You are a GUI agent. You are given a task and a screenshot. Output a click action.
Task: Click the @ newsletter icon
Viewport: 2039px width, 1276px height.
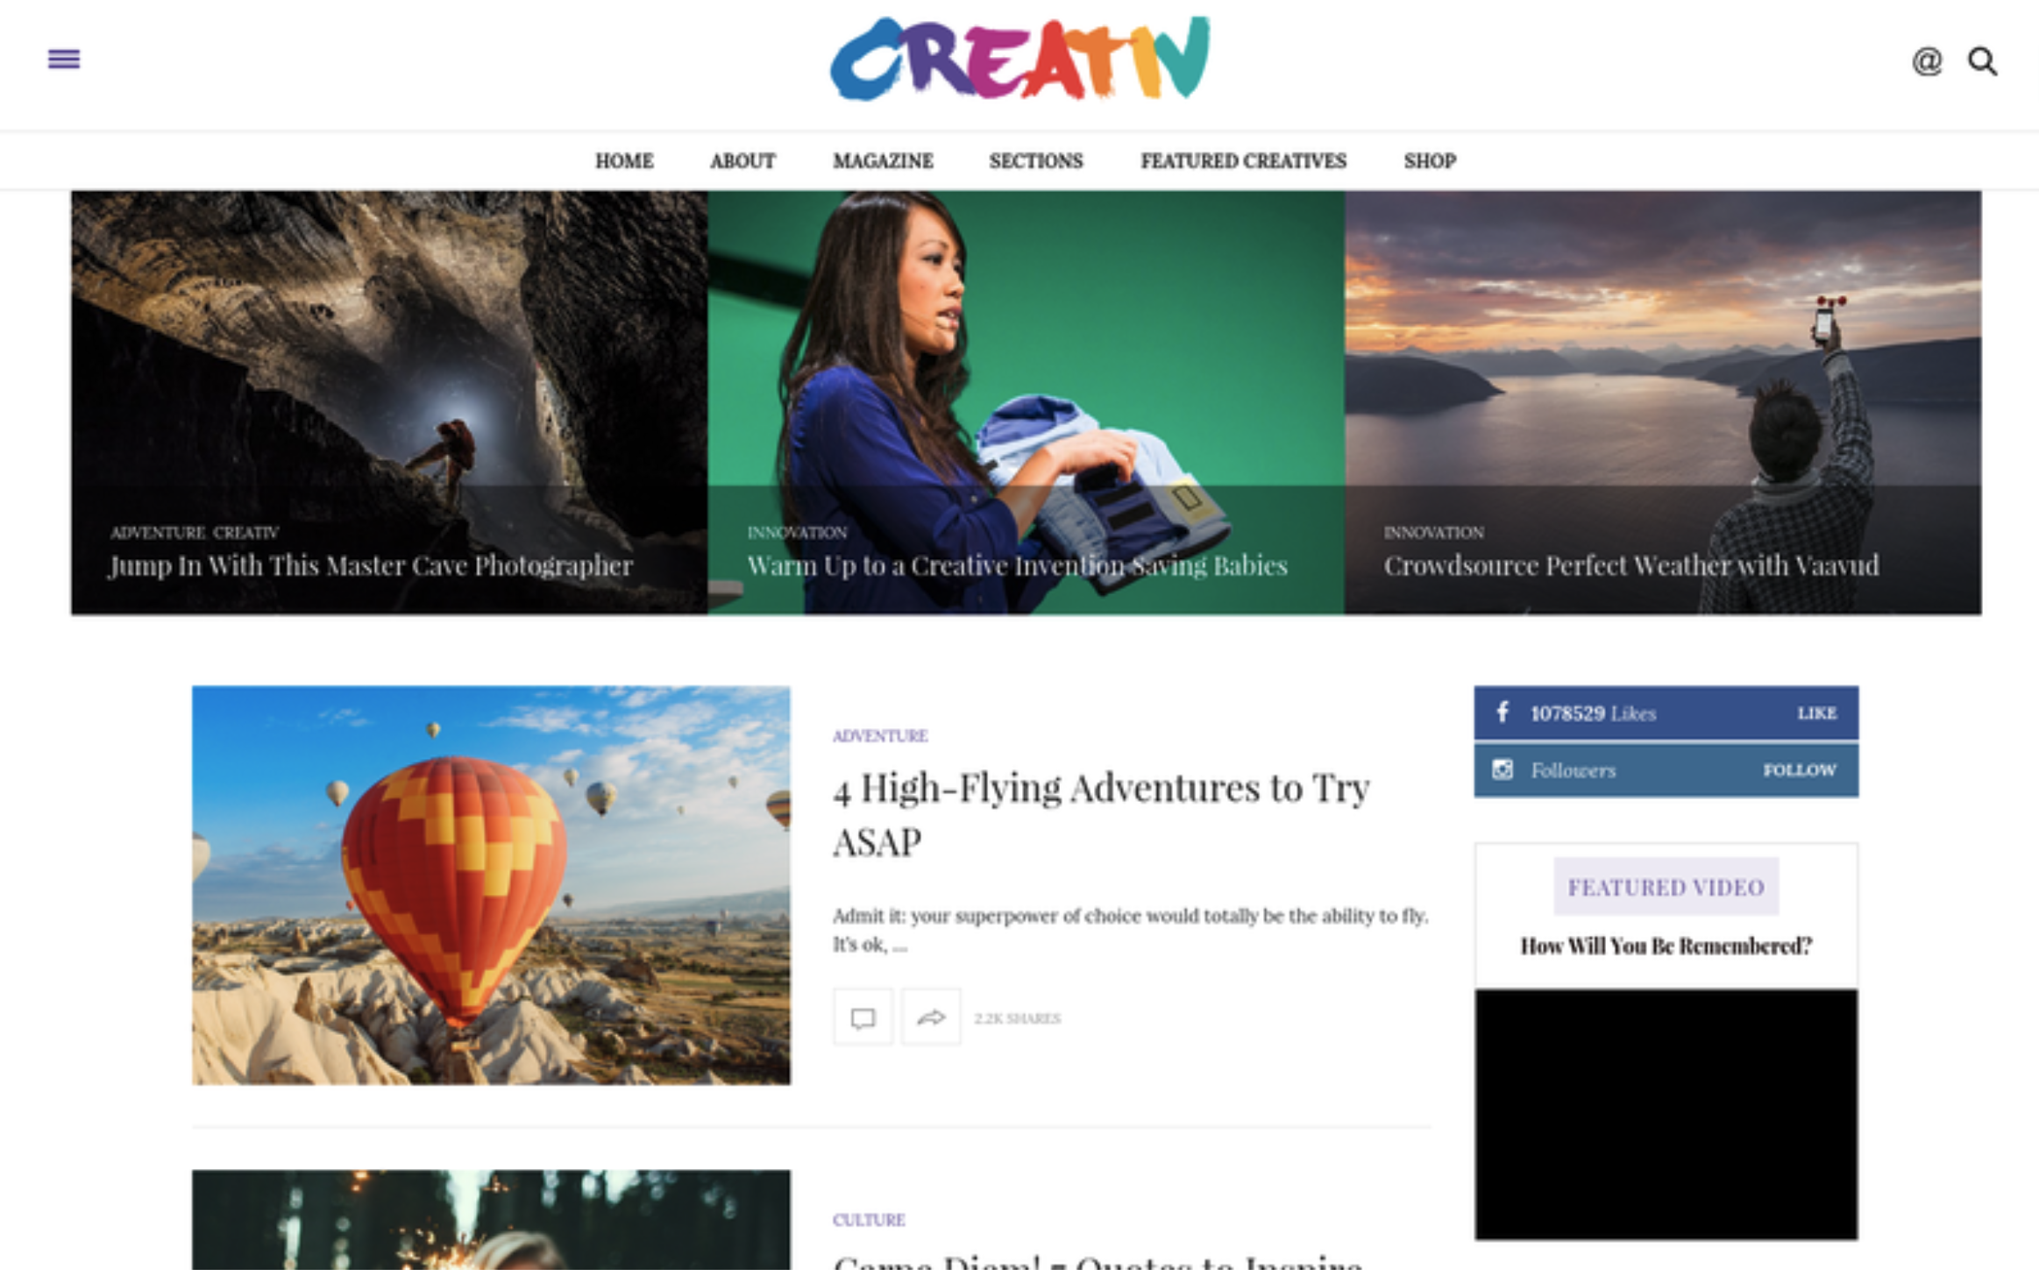[1927, 61]
